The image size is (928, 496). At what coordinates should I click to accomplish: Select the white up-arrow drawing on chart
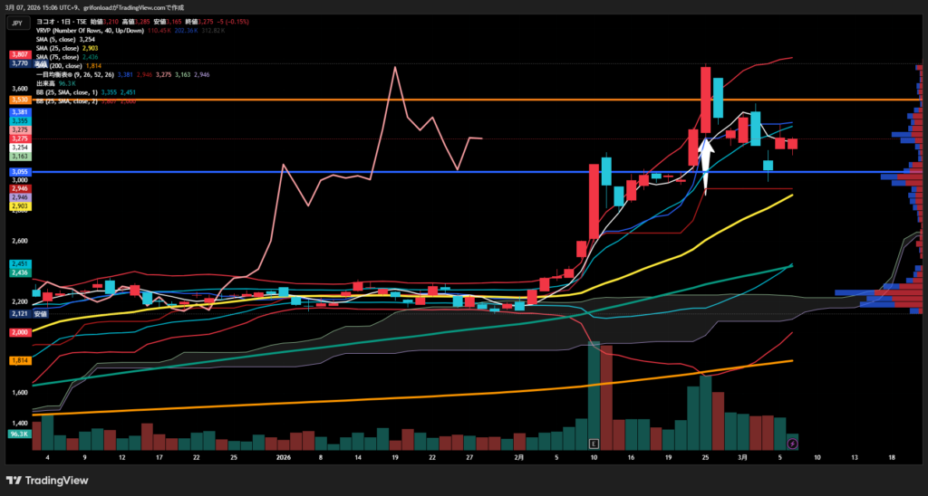tap(705, 153)
